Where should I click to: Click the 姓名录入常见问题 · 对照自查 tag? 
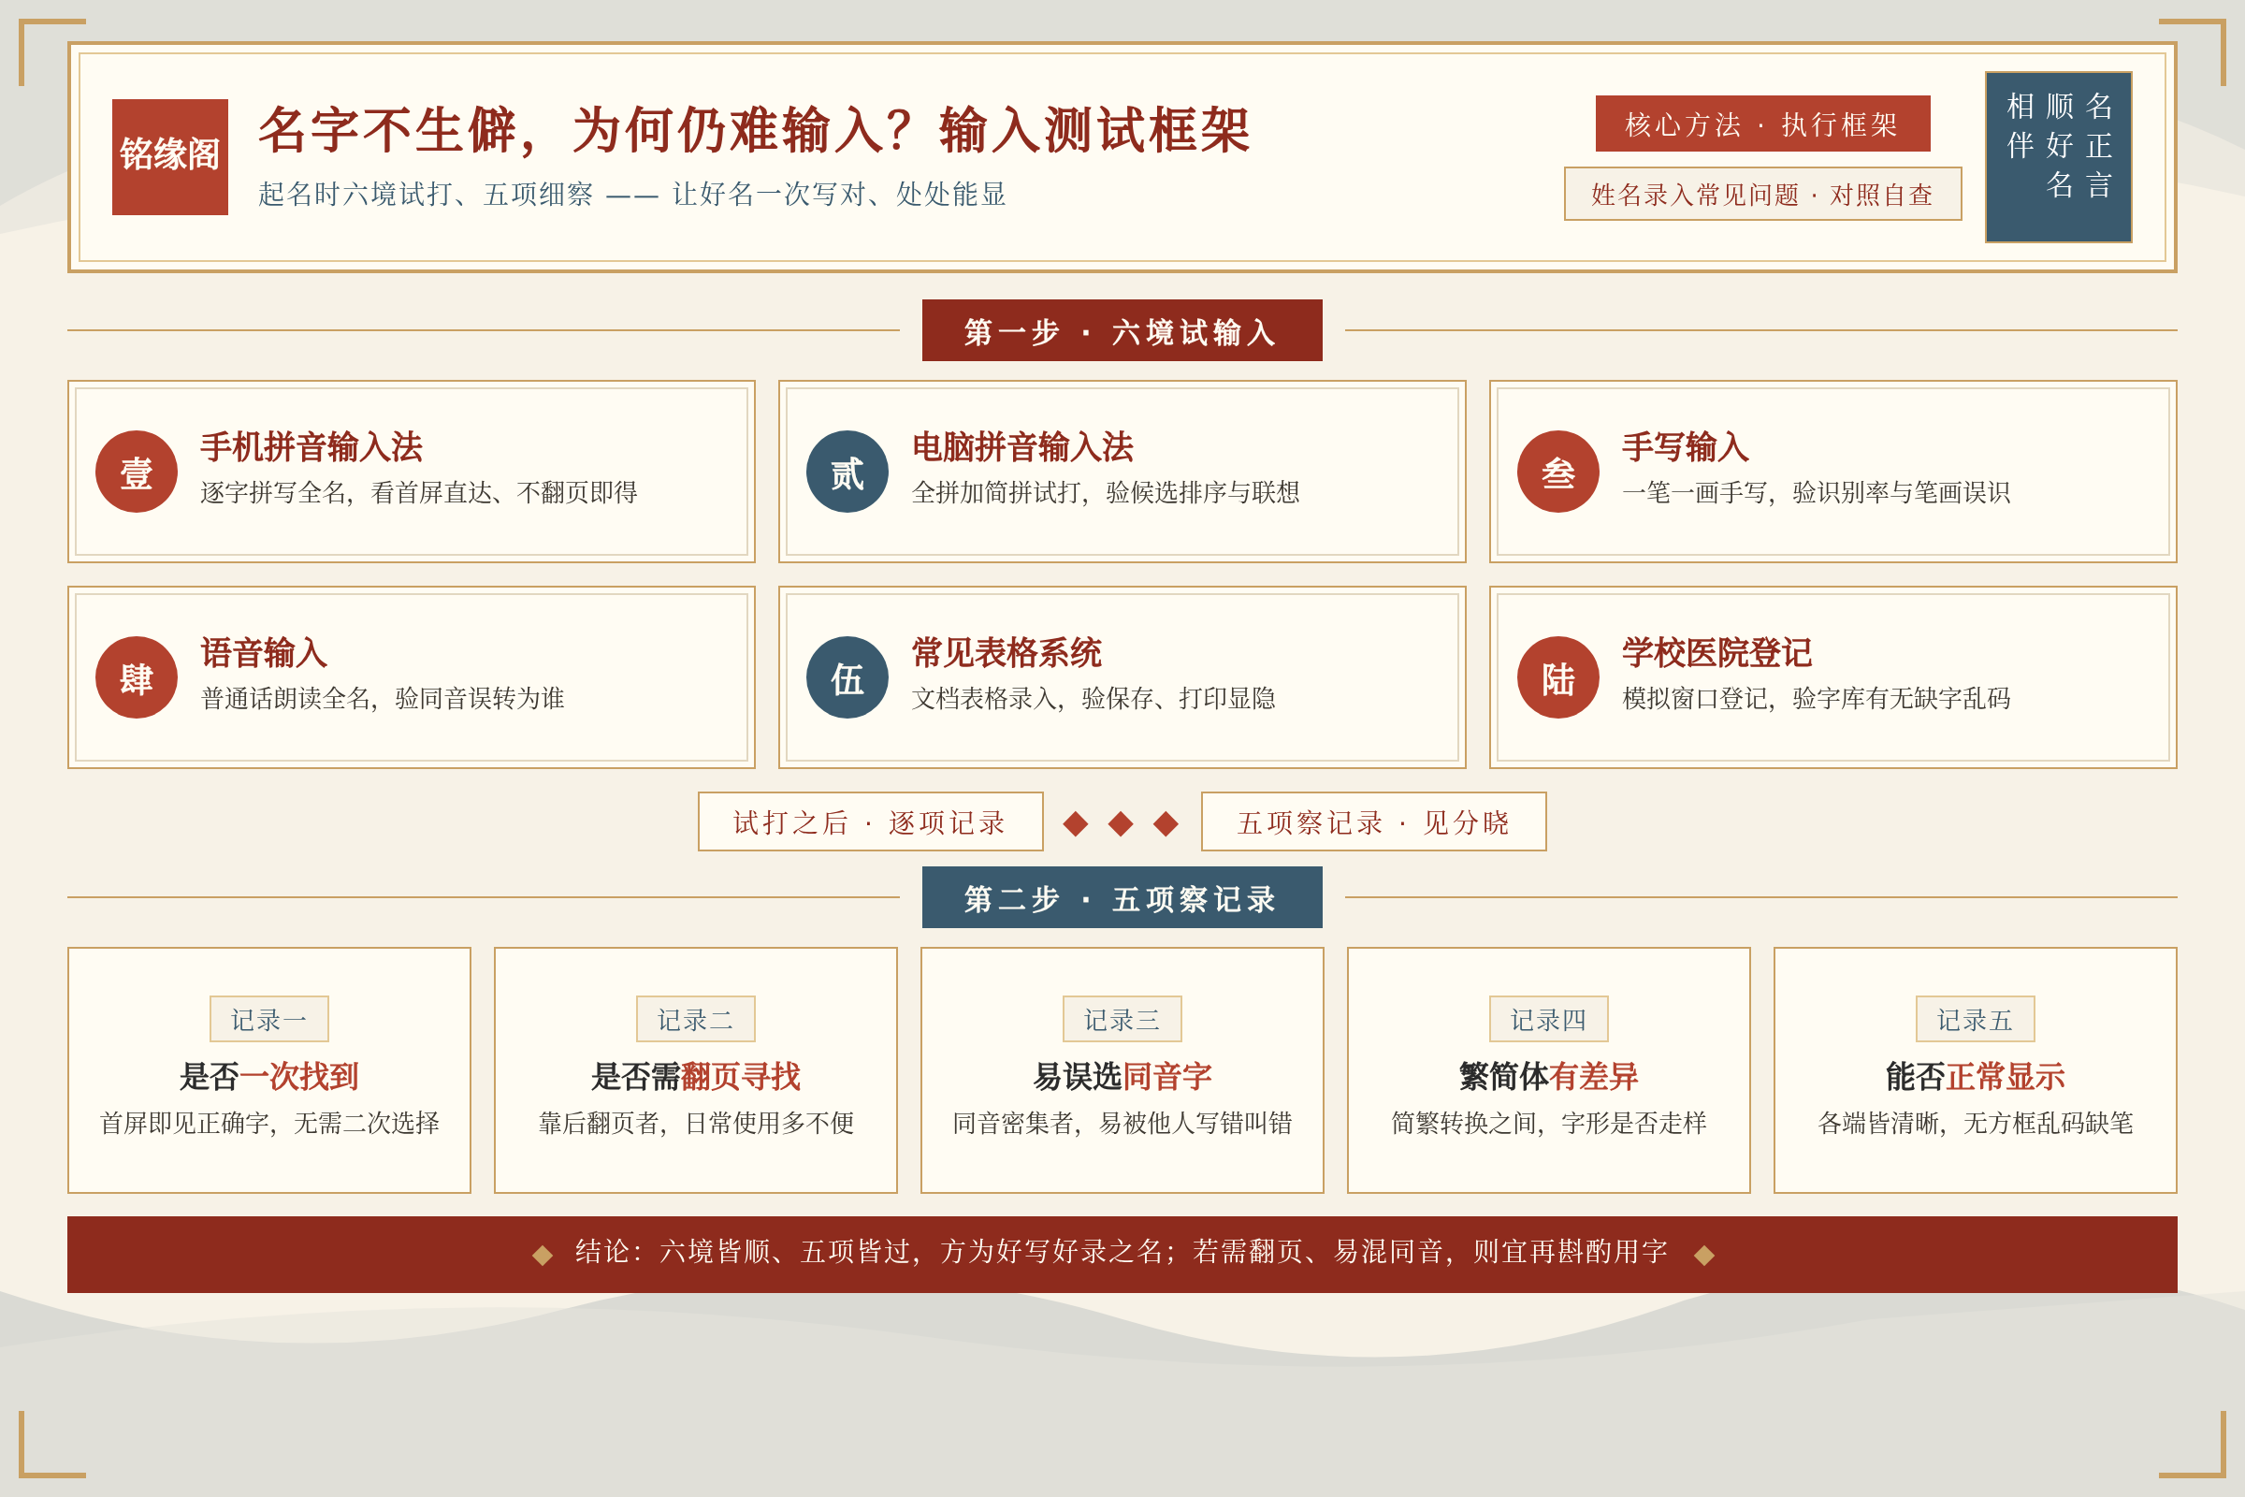point(1762,194)
